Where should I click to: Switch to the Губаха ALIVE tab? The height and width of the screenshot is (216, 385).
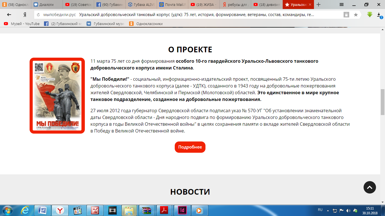[141, 4]
